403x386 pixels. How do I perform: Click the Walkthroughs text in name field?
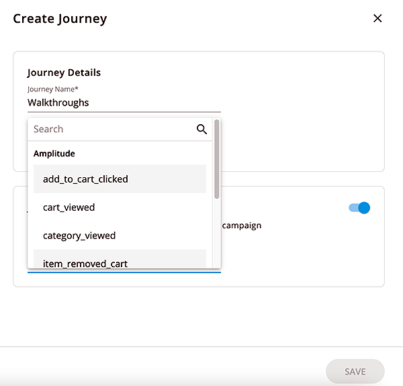(x=58, y=103)
